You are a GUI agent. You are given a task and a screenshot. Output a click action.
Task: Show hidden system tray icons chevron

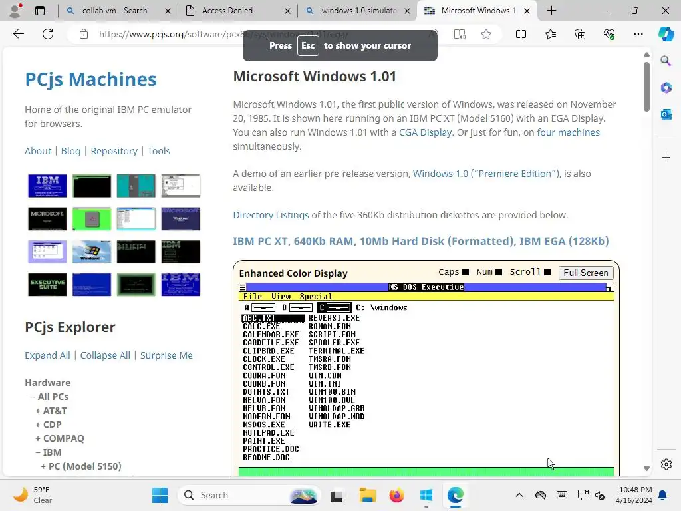(x=519, y=495)
